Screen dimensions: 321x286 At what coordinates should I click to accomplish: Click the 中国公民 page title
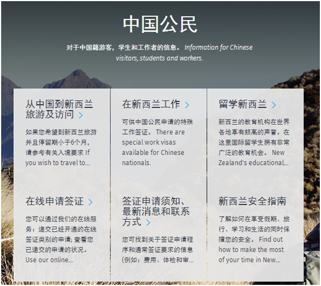tap(160, 24)
